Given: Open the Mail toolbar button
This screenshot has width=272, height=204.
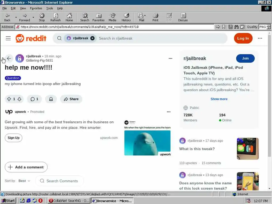Looking at the screenshot, I should pos(142,17).
